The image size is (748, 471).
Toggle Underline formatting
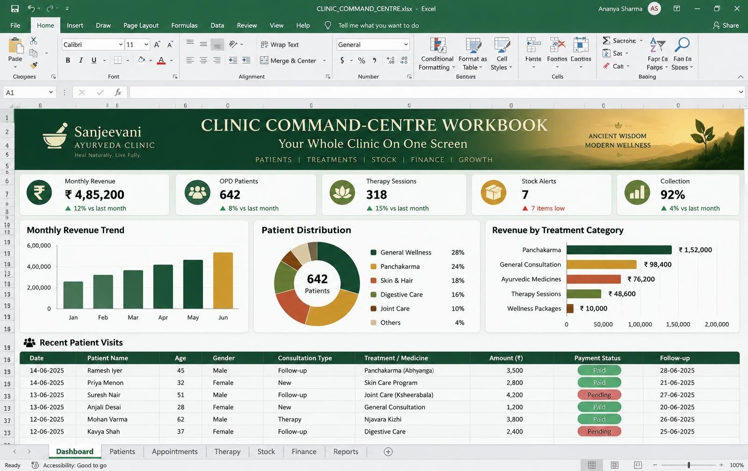pos(94,60)
